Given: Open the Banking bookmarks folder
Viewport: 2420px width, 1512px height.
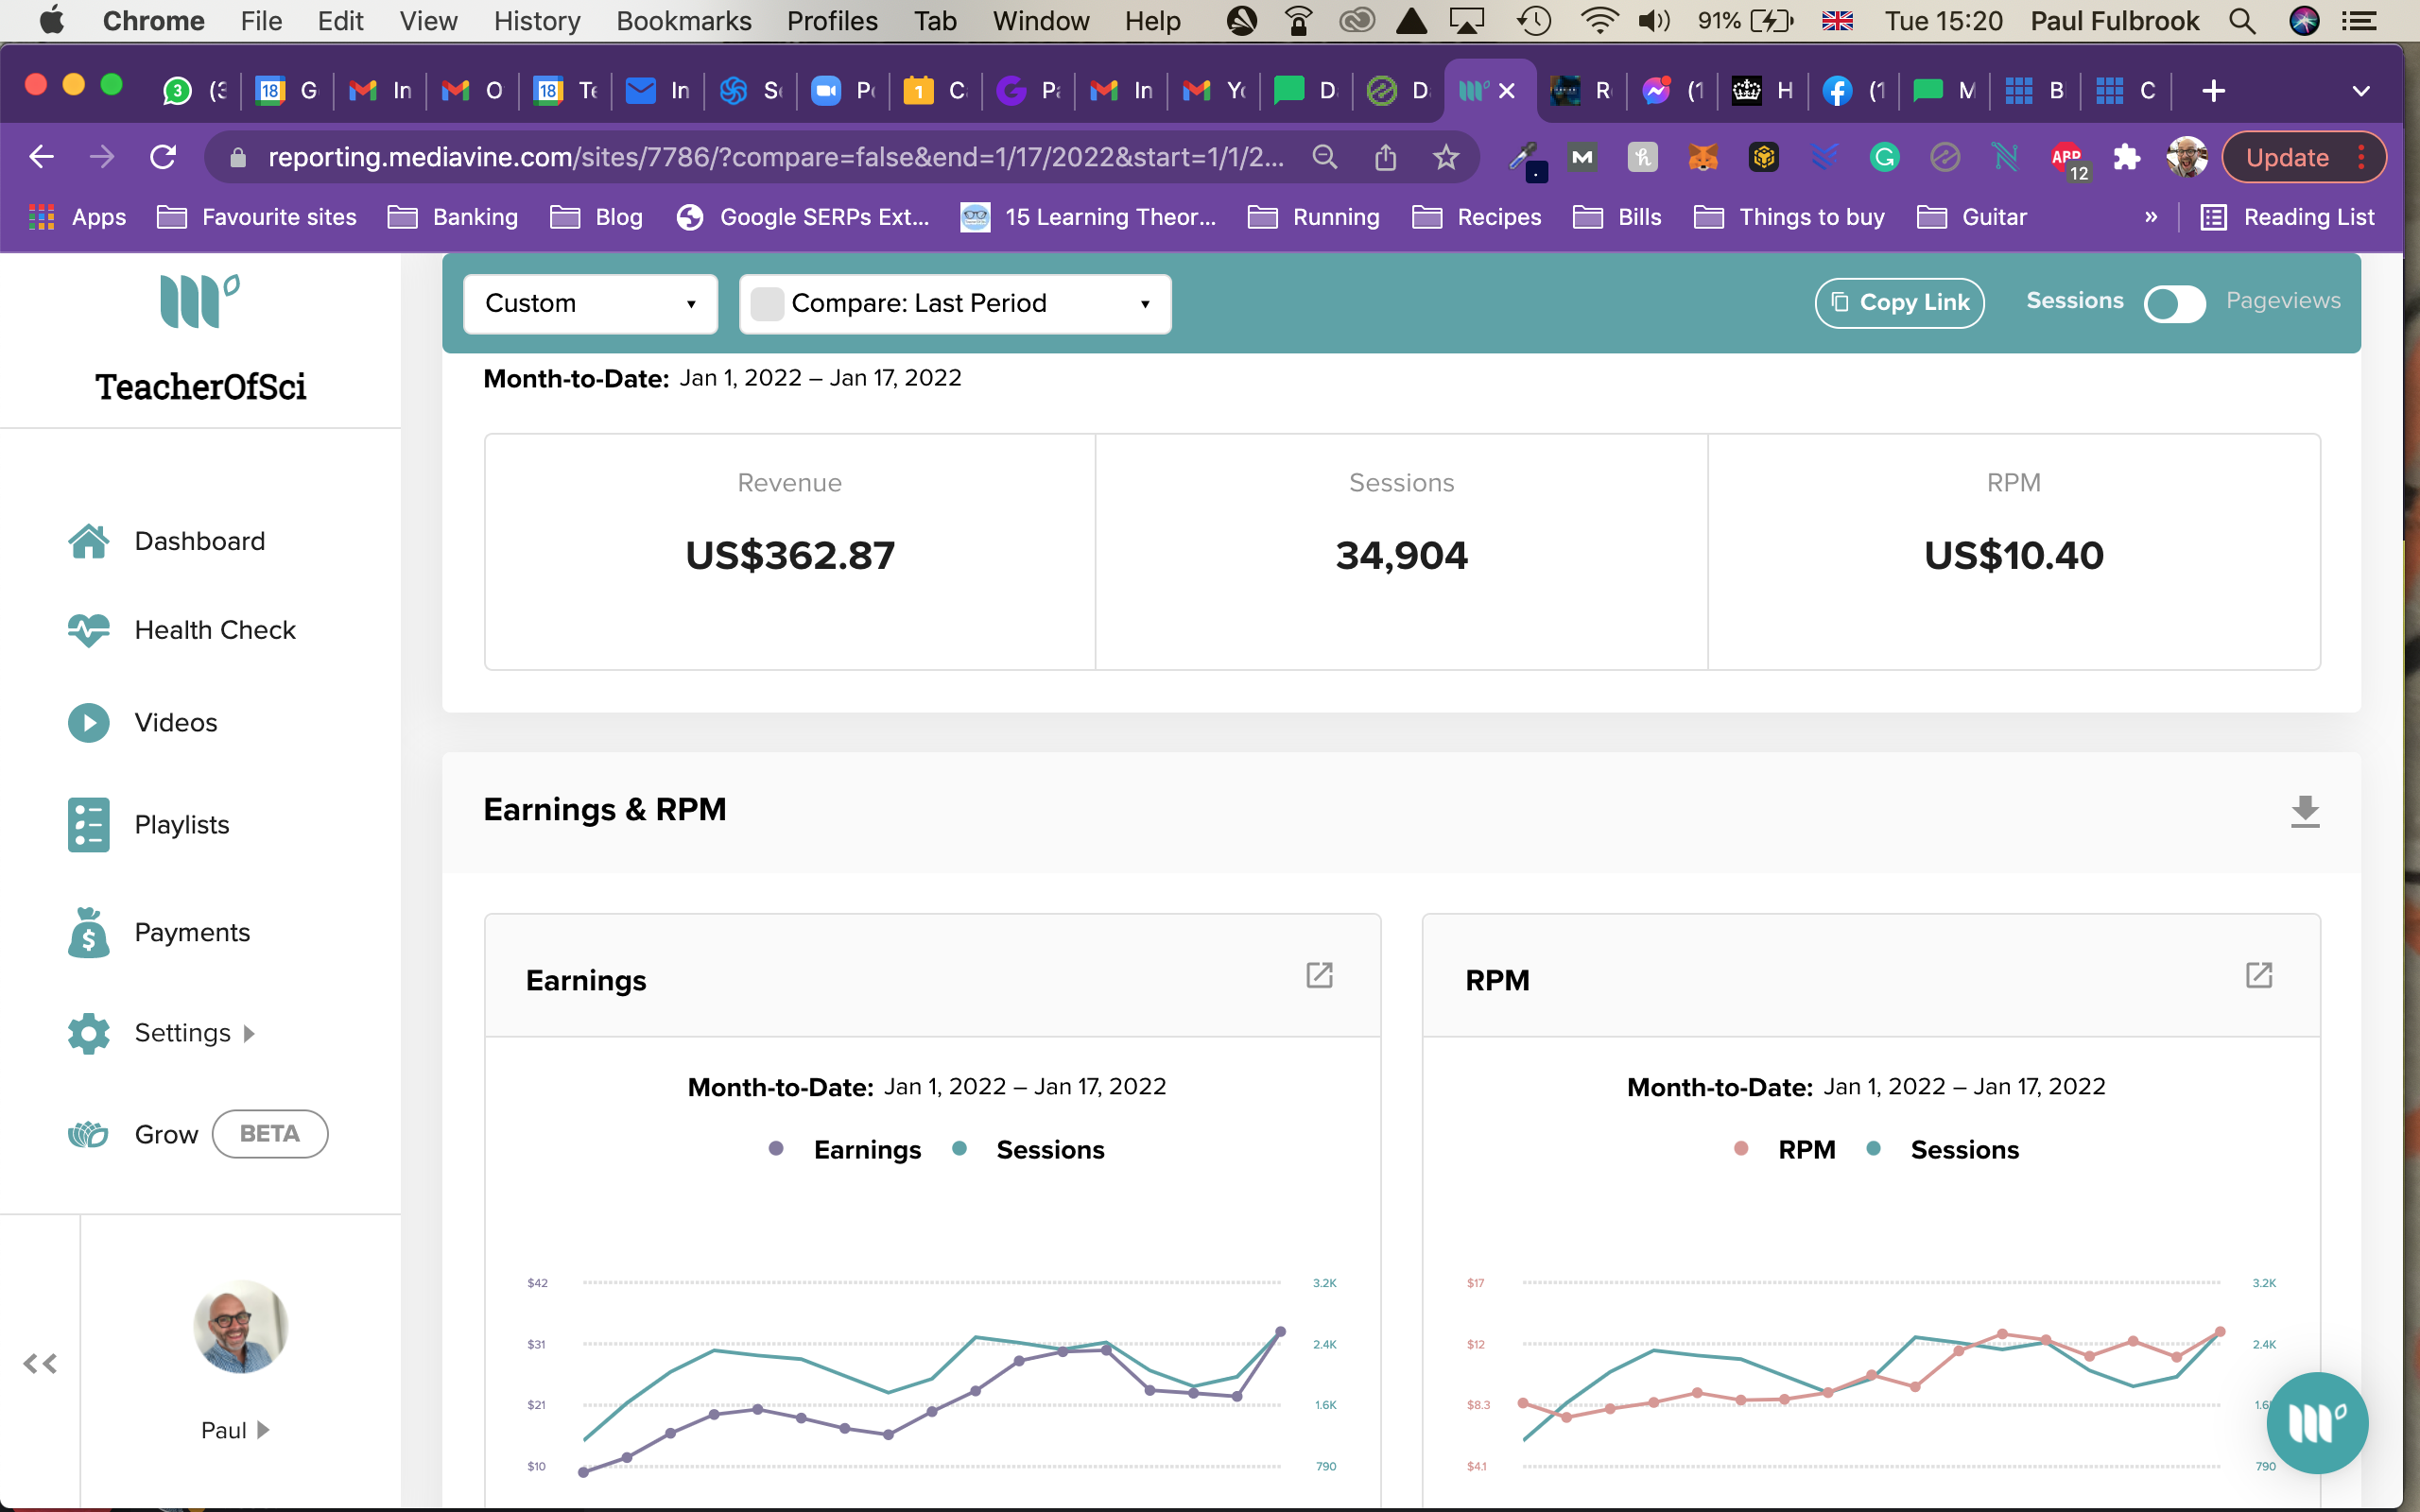Looking at the screenshot, I should click(453, 217).
